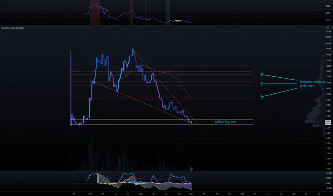Click the 96.0000 price axis value

pos(328,32)
